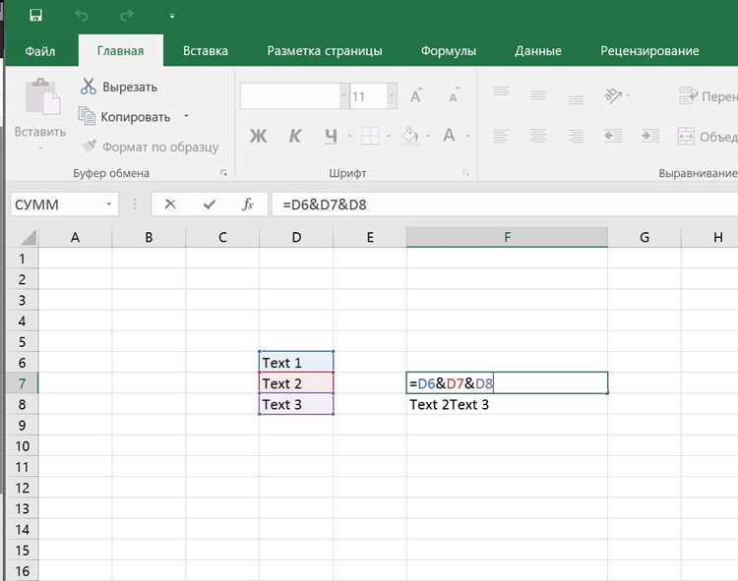Expand the font size dropdown arrow
738x581 pixels.
click(392, 96)
